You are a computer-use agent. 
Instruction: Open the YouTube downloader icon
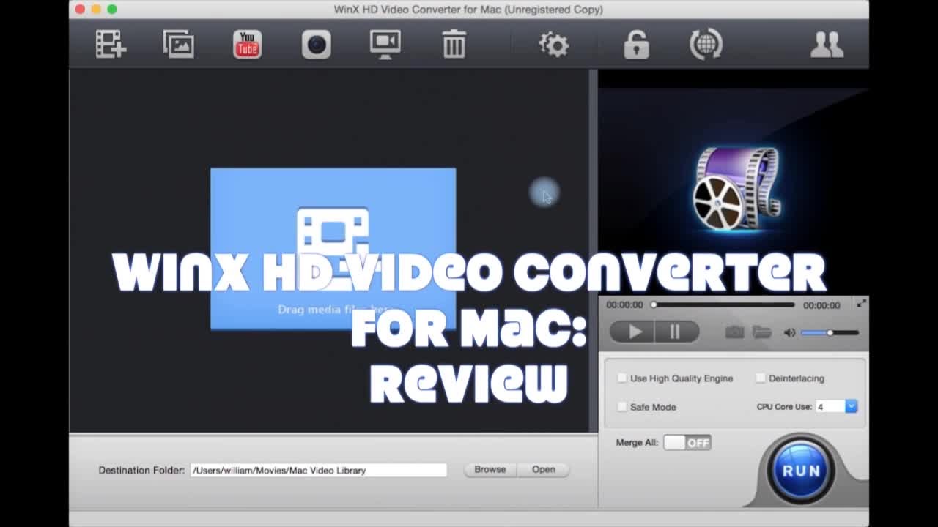(247, 44)
